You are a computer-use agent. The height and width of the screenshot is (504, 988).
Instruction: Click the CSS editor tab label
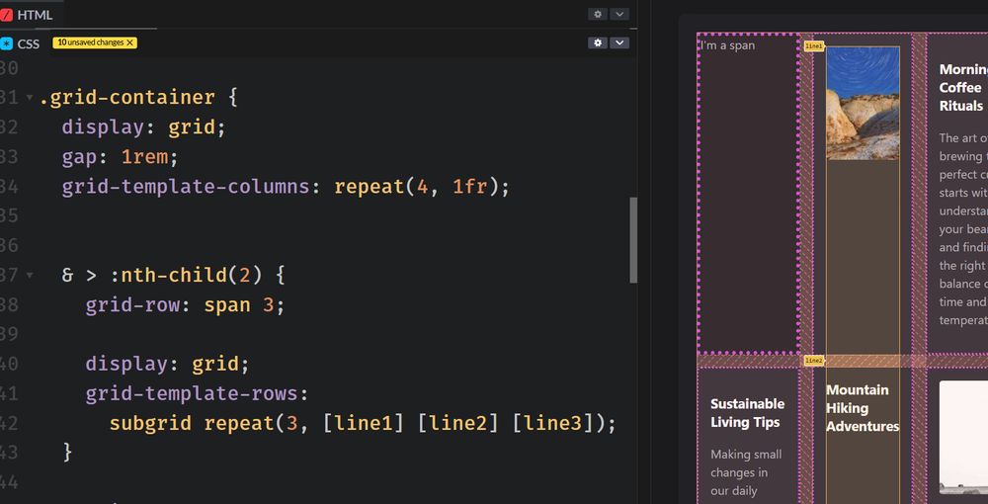coord(29,44)
